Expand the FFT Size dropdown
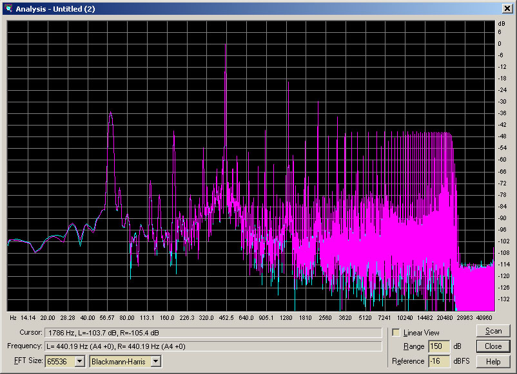Image resolution: width=517 pixels, height=374 pixels. coord(80,361)
